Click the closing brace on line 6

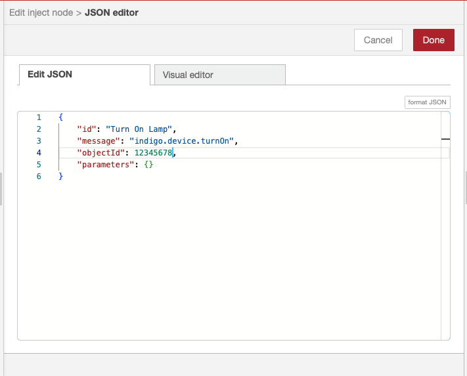point(61,177)
